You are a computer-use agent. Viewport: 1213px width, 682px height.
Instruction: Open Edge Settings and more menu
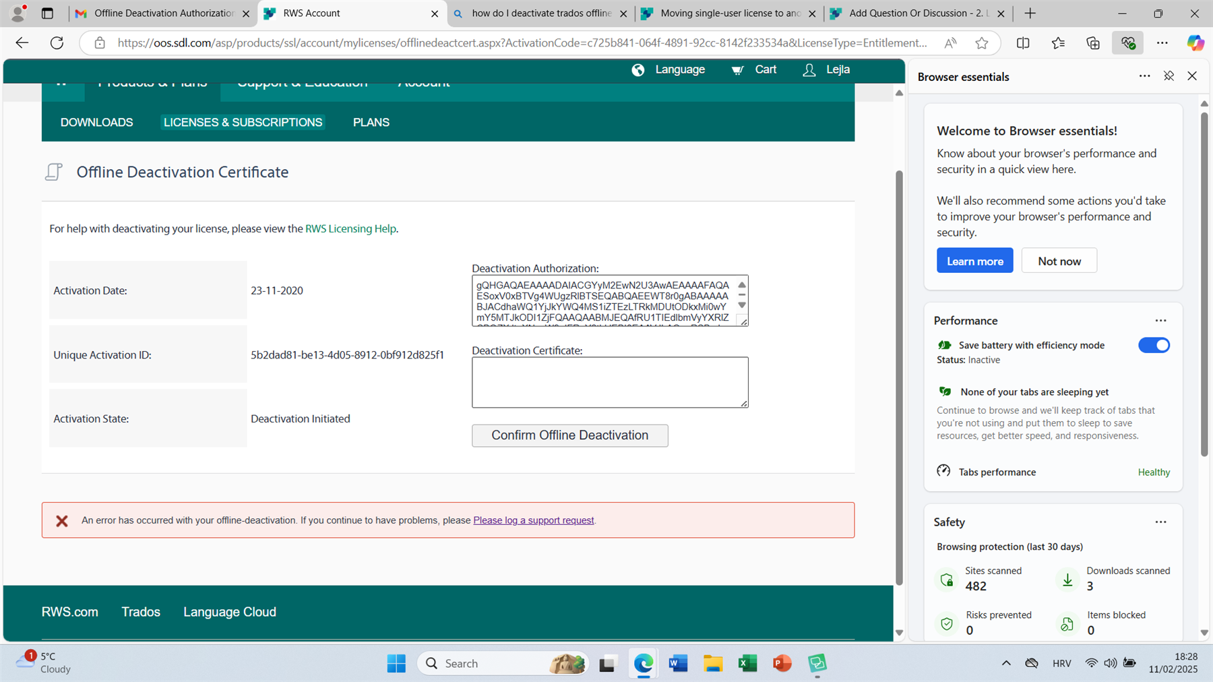1162,43
